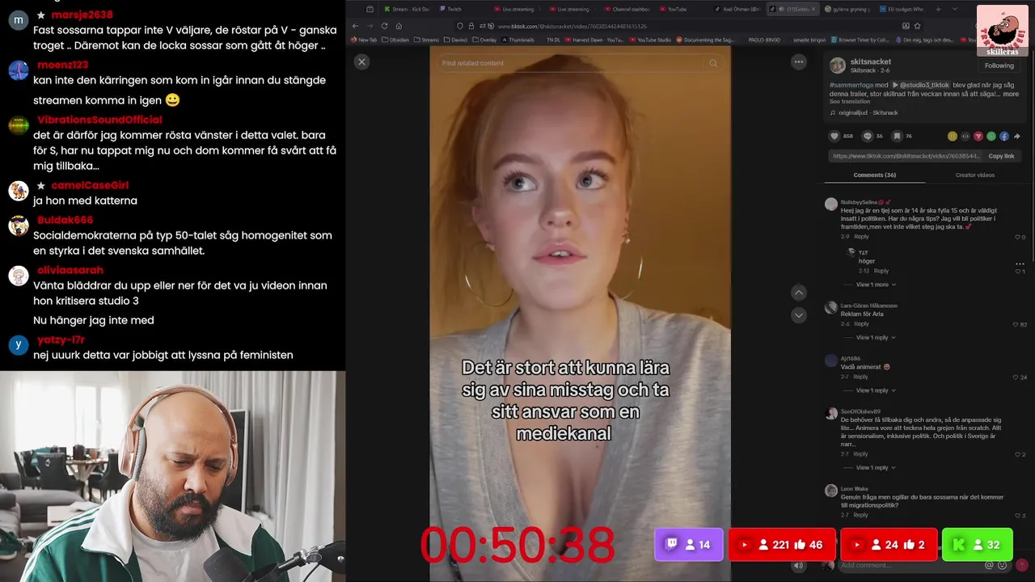The height and width of the screenshot is (582, 1035).
Task: Switch to the Creator videos tab
Action: click(x=975, y=175)
